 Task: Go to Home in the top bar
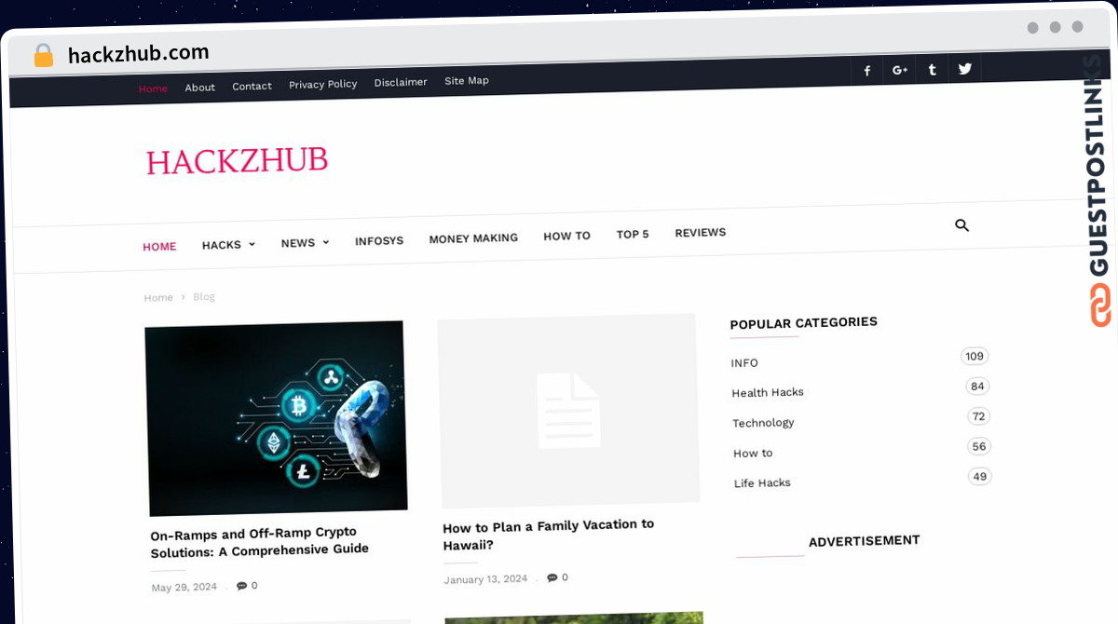click(153, 88)
